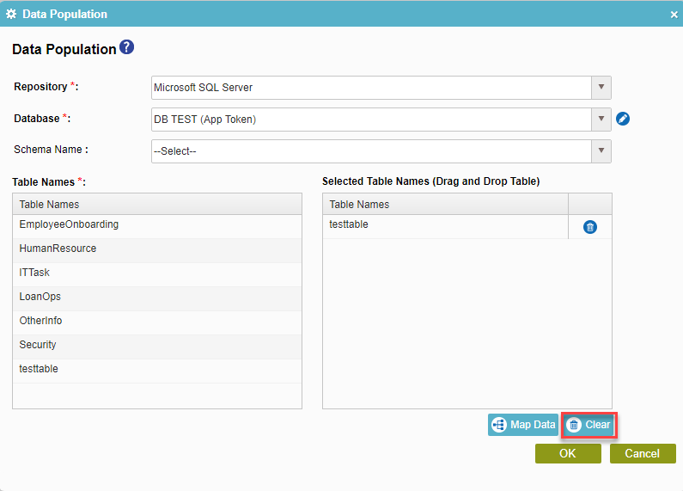Choose the ITTask table row
Image resolution: width=683 pixels, height=491 pixels.
tap(34, 273)
